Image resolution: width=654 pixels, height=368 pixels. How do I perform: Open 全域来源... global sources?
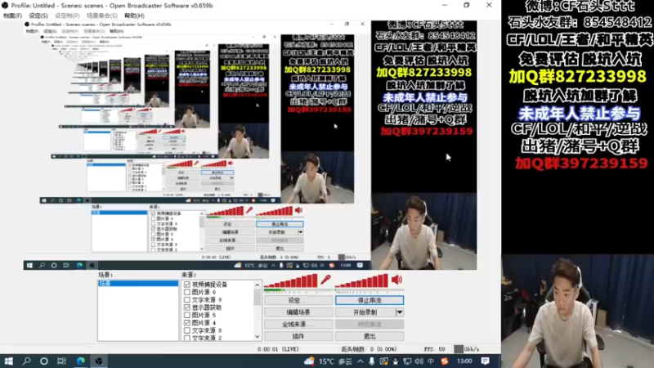(x=298, y=324)
